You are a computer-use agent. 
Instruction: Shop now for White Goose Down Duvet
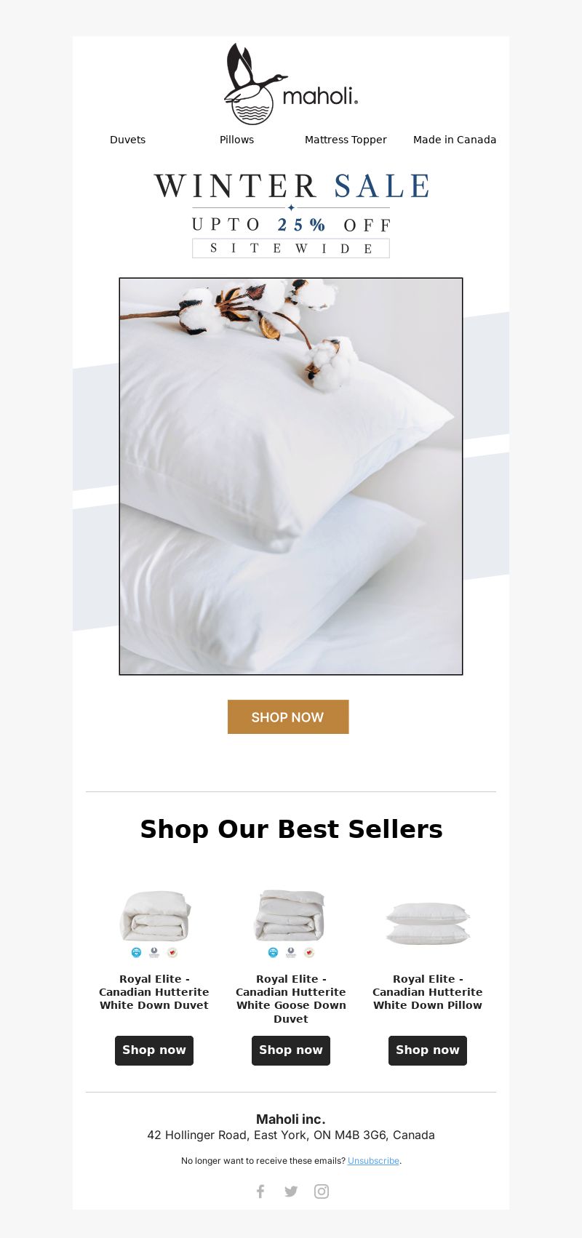(x=291, y=1050)
